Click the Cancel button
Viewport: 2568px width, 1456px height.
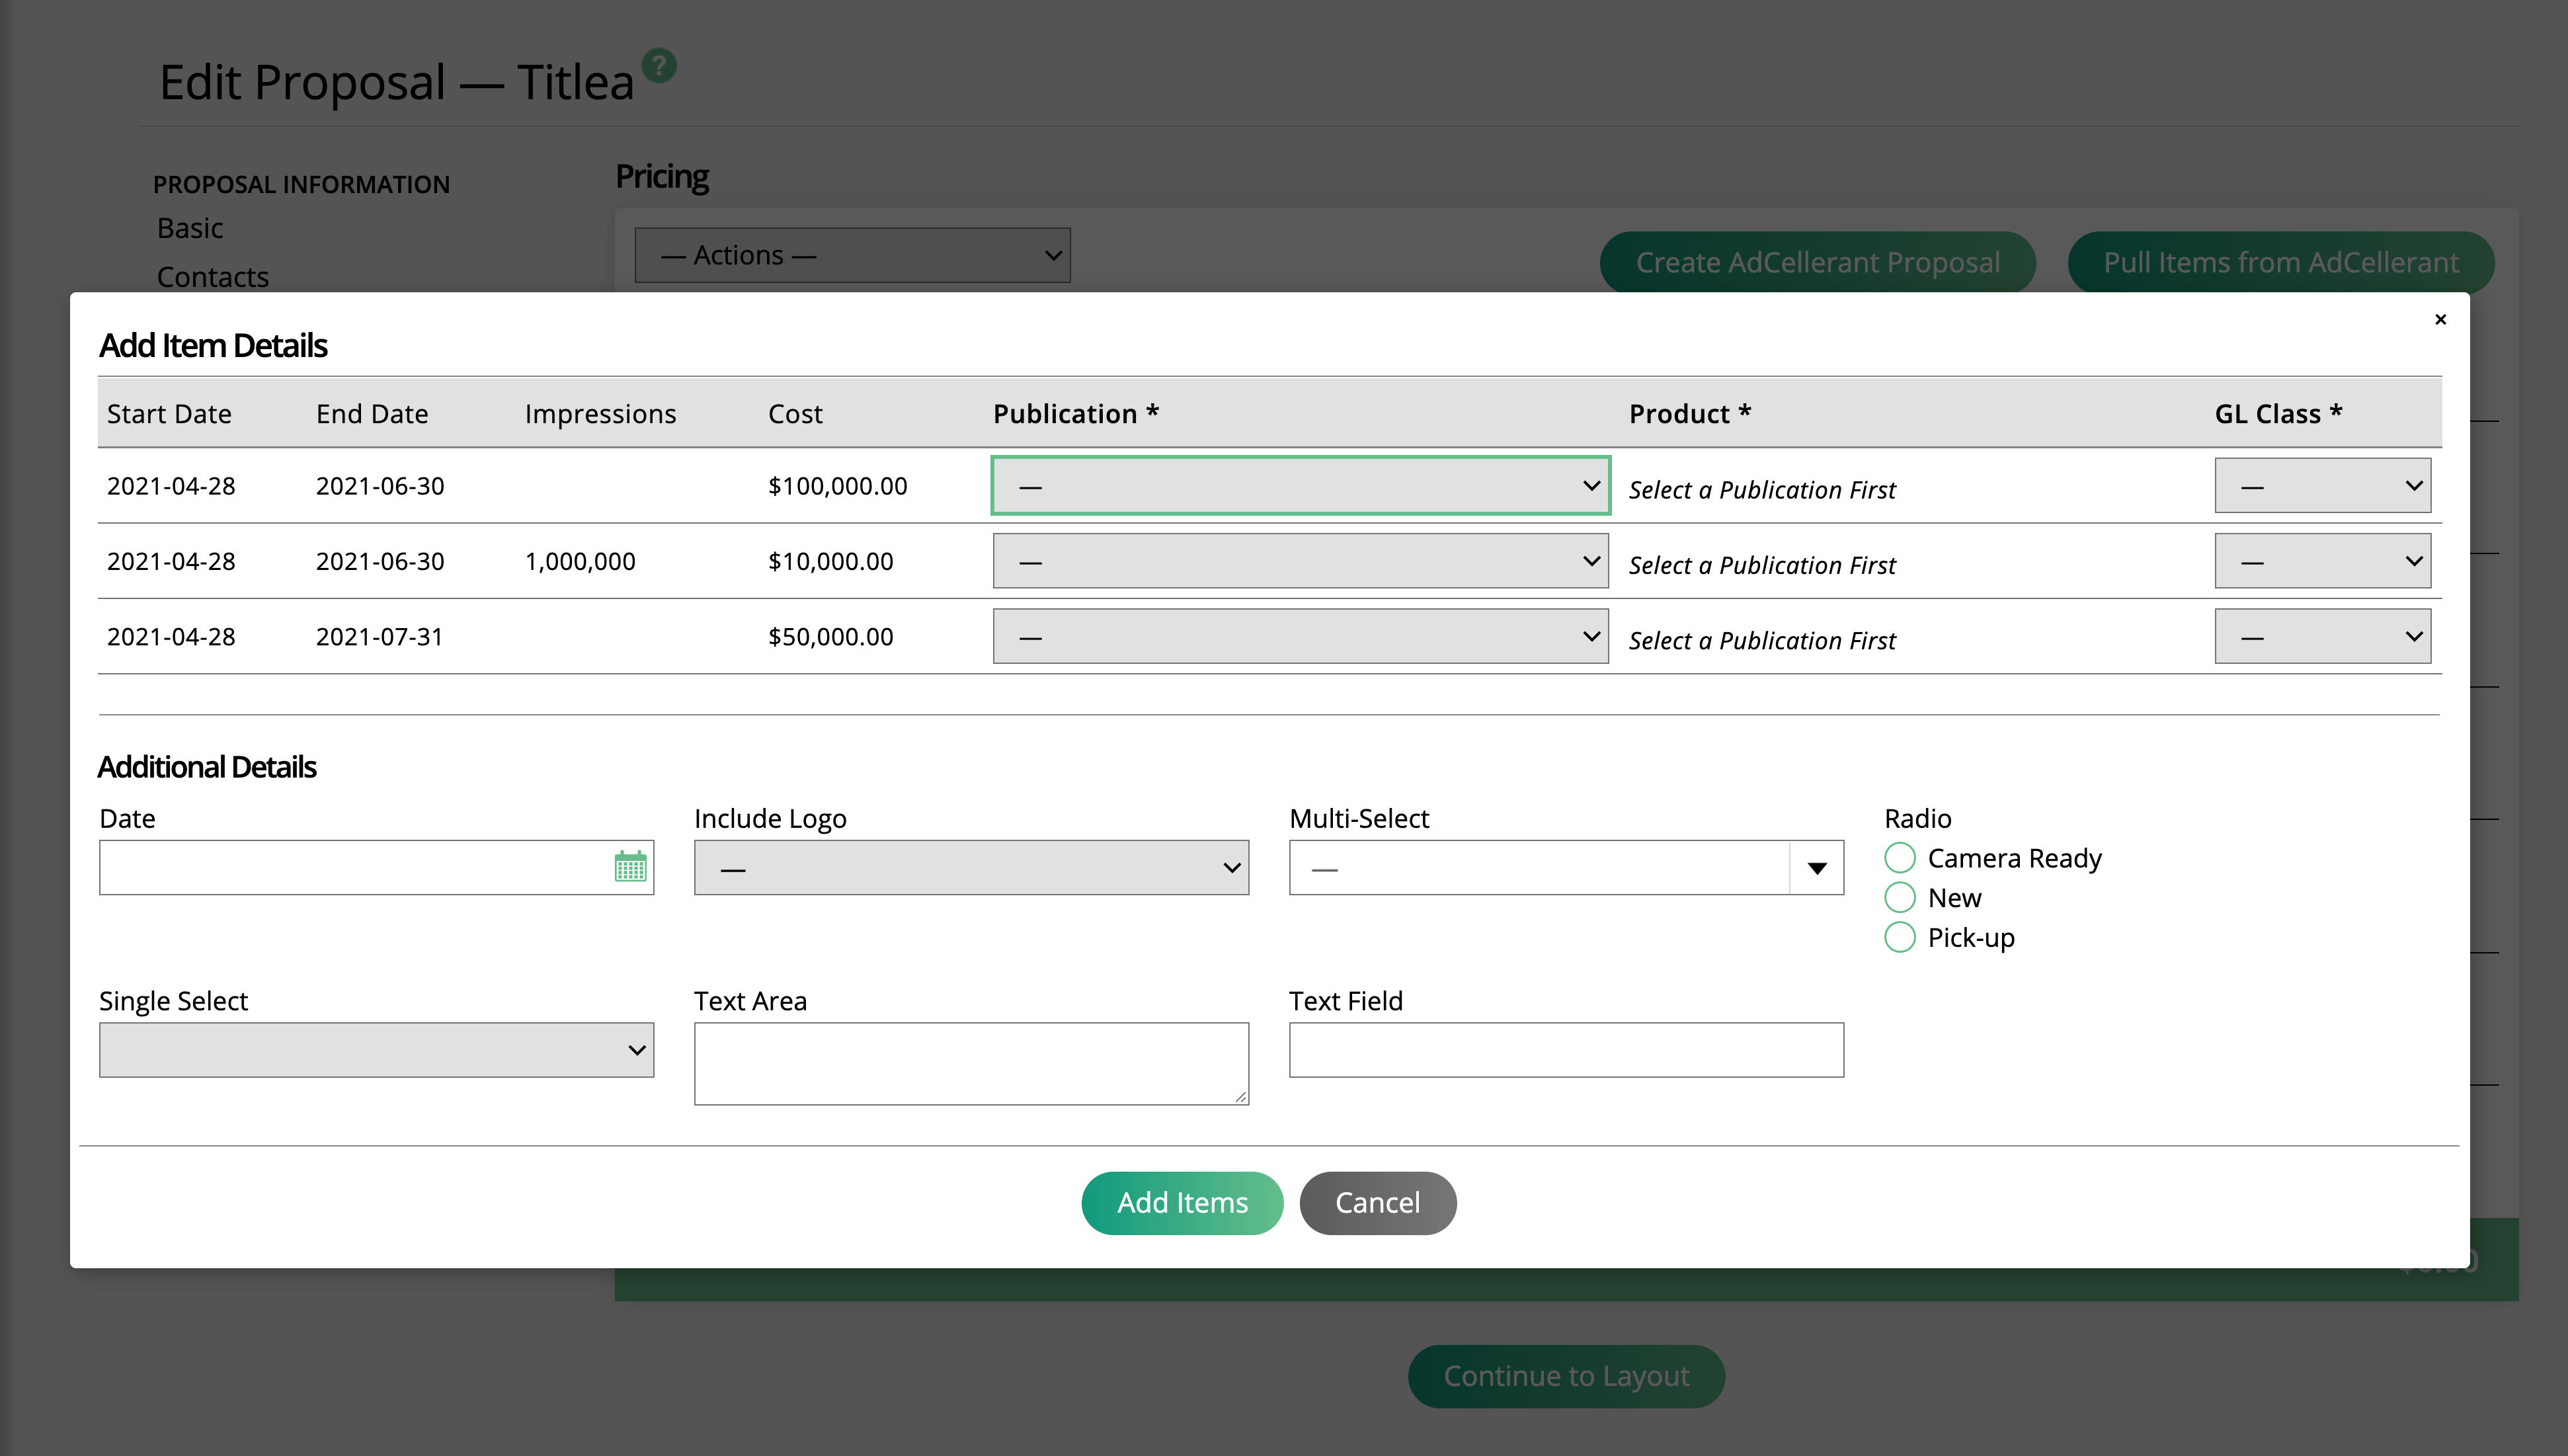tap(1377, 1203)
